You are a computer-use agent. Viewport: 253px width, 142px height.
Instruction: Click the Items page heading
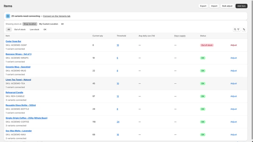pos(8,6)
